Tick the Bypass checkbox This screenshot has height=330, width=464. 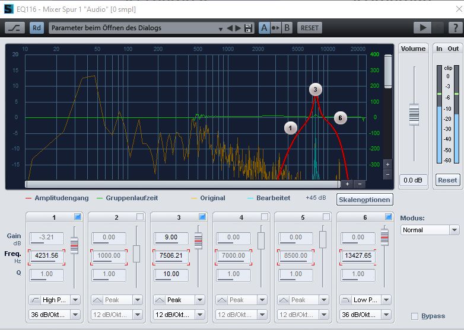pyautogui.click(x=415, y=316)
